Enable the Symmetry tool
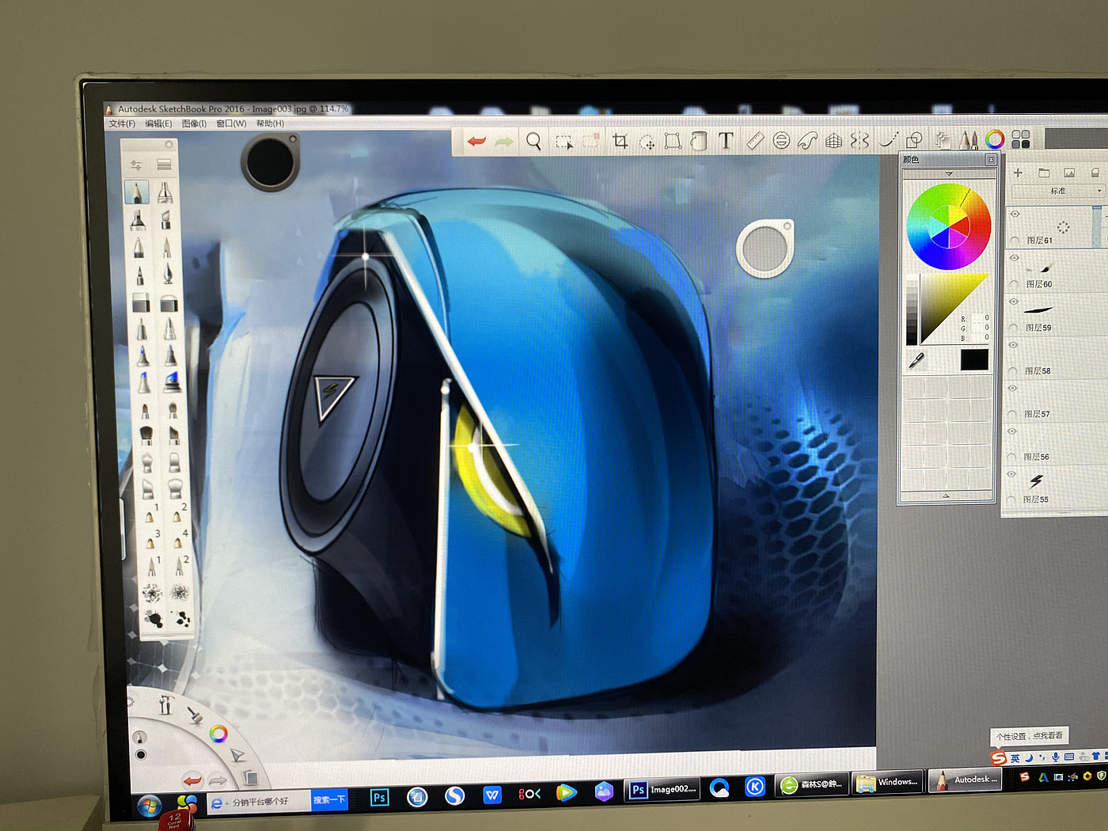Image resolution: width=1108 pixels, height=831 pixels. tap(859, 141)
